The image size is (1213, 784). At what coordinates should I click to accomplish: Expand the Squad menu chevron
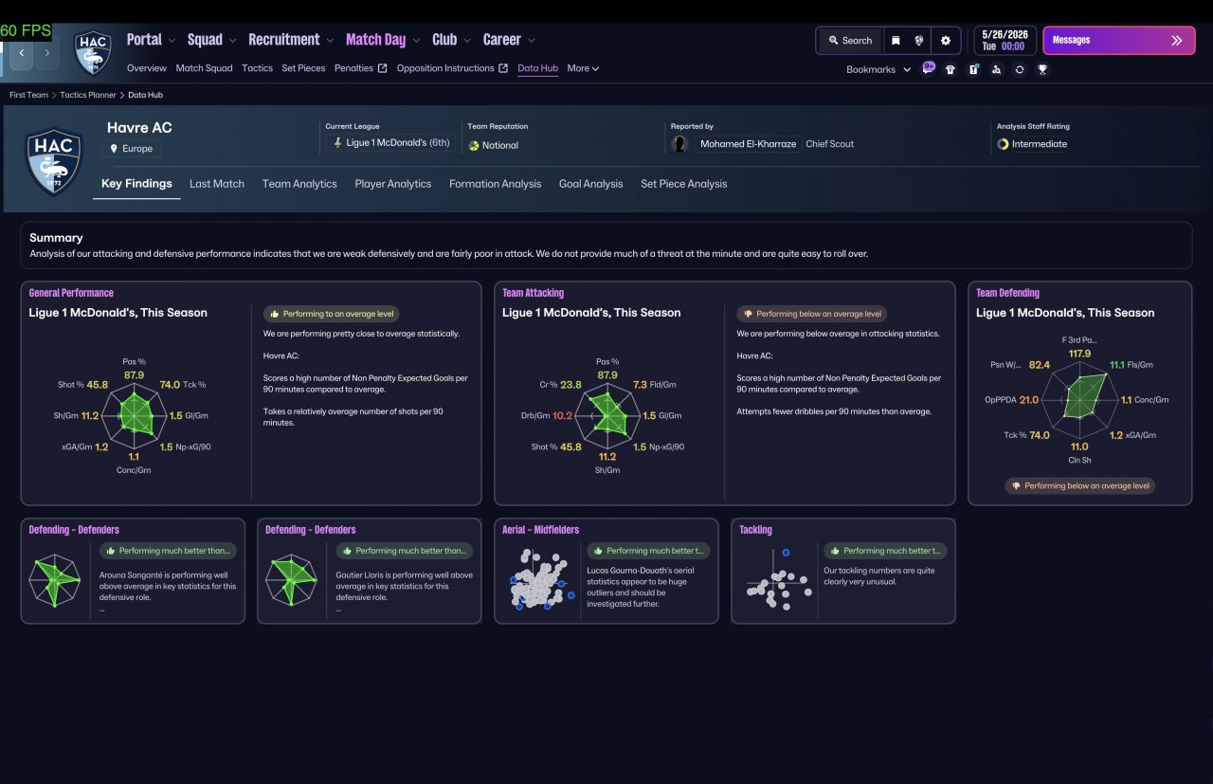click(x=232, y=40)
